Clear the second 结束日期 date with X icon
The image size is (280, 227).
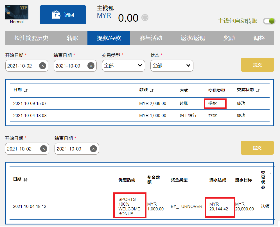tap(93, 149)
